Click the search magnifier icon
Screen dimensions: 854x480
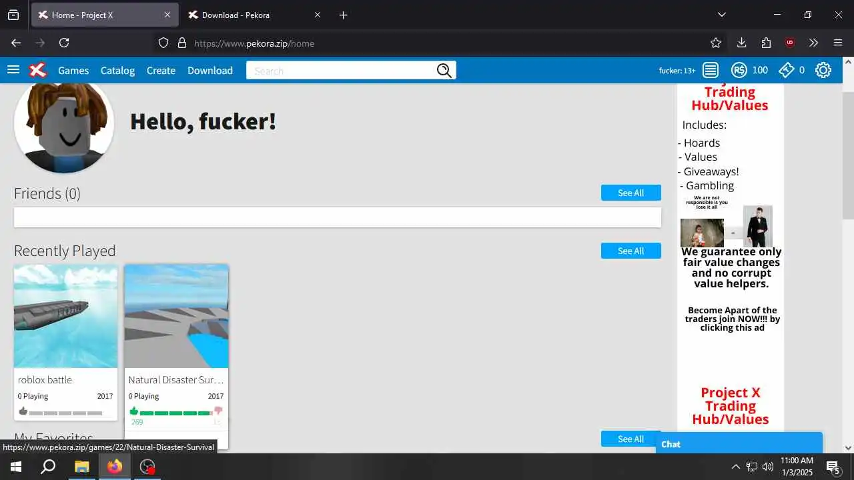point(444,71)
